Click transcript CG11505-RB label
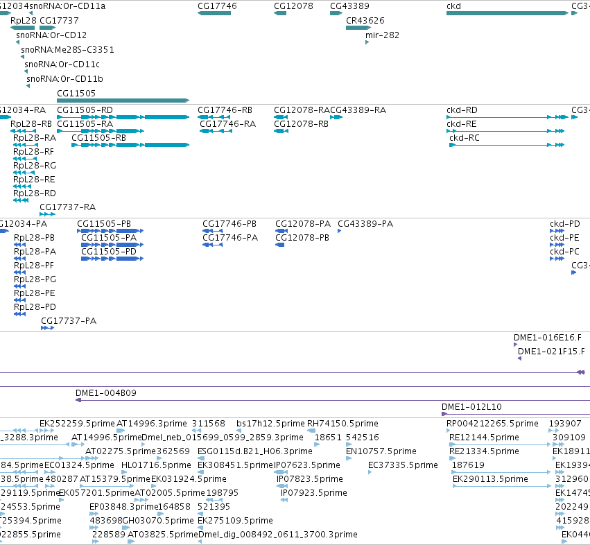The height and width of the screenshot is (545, 590). [x=98, y=138]
